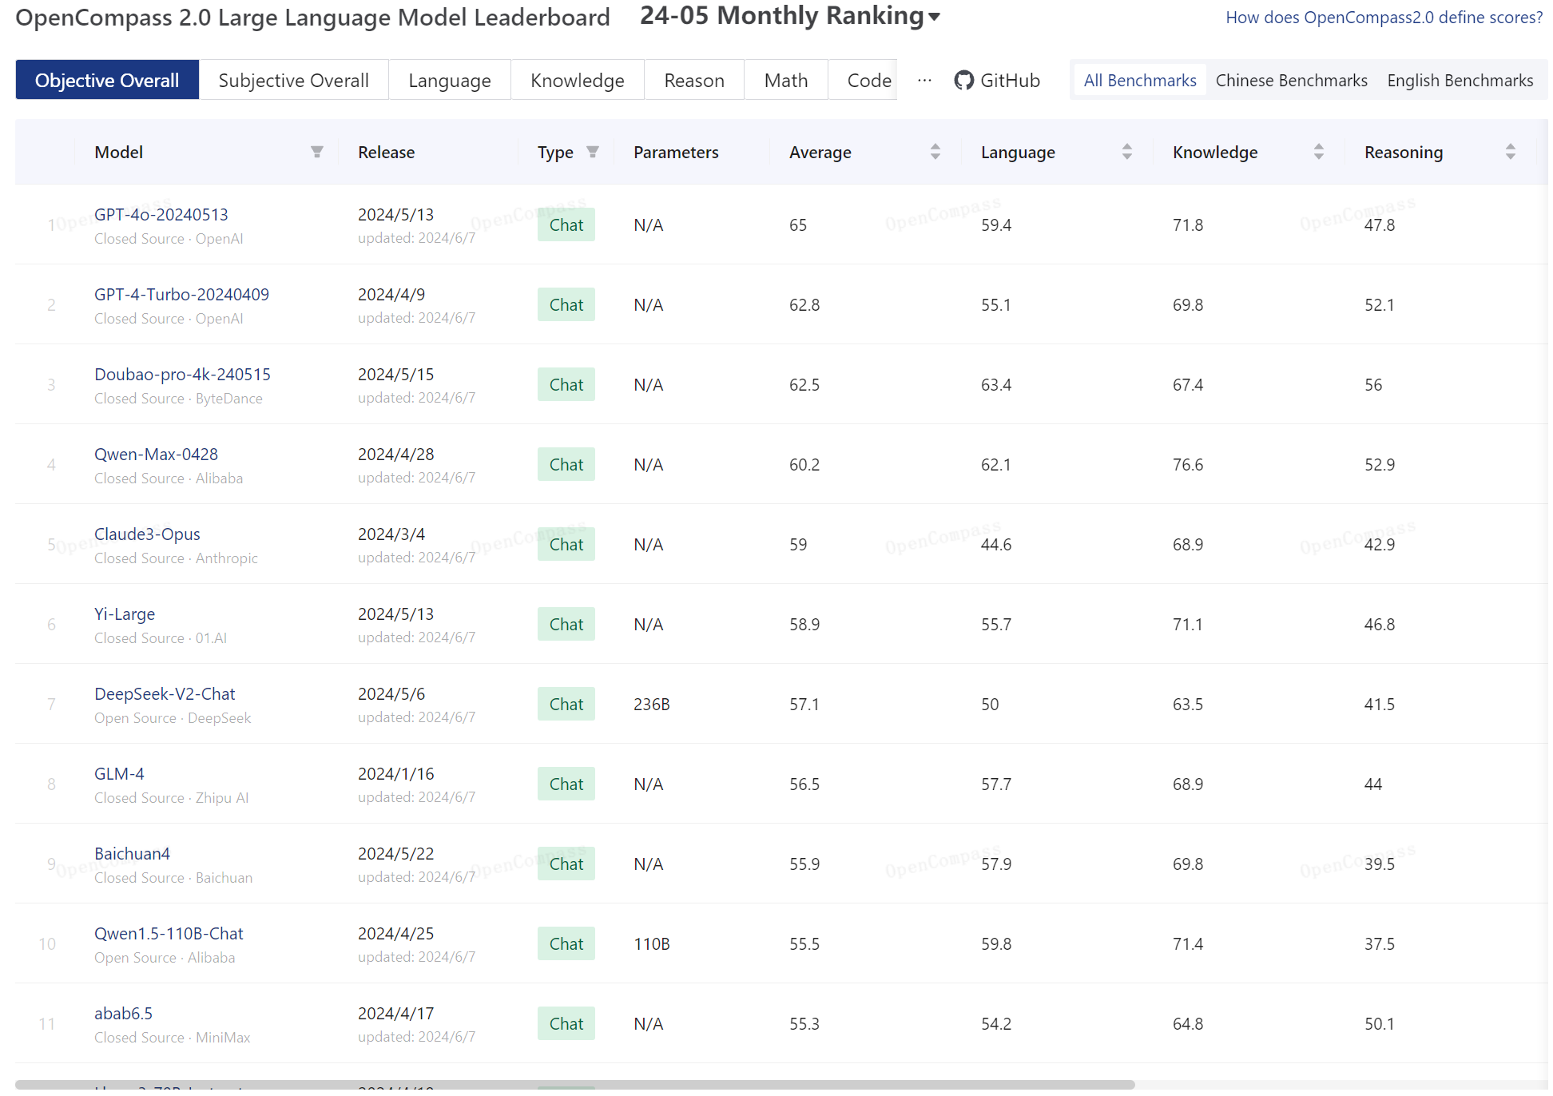The width and height of the screenshot is (1553, 1096).
Task: Sort by Average column arrows
Action: coord(935,152)
